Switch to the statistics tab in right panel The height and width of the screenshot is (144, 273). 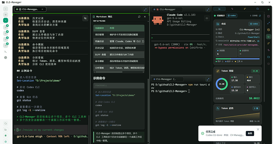pyautogui.click(x=219, y=9)
